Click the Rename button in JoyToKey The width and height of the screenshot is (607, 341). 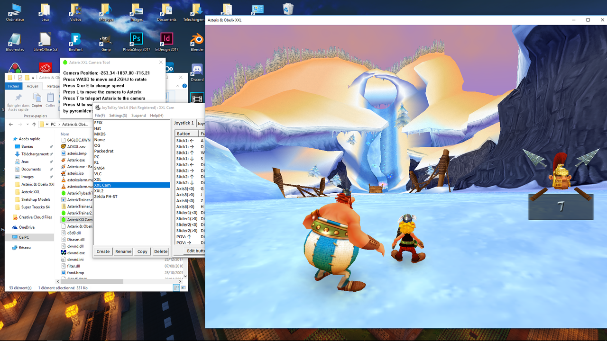coord(123,251)
